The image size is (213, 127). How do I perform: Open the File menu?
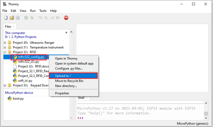coord(5,11)
